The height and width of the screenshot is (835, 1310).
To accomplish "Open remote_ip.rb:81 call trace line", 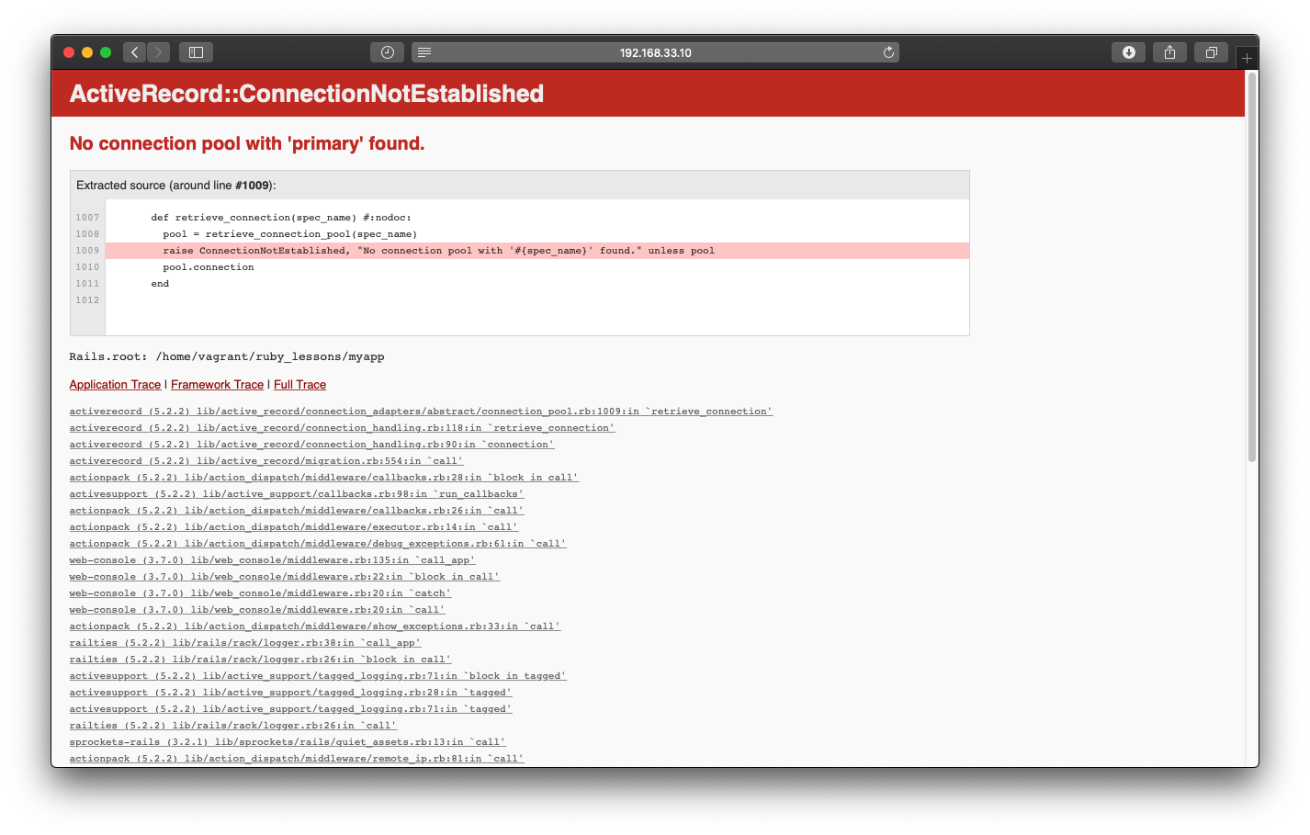I will click(296, 759).
